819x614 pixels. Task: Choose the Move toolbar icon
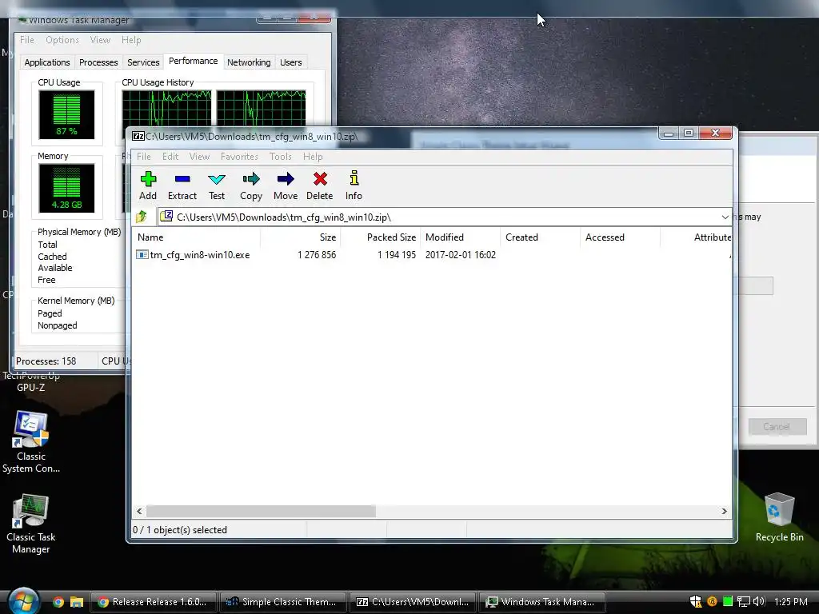[286, 185]
